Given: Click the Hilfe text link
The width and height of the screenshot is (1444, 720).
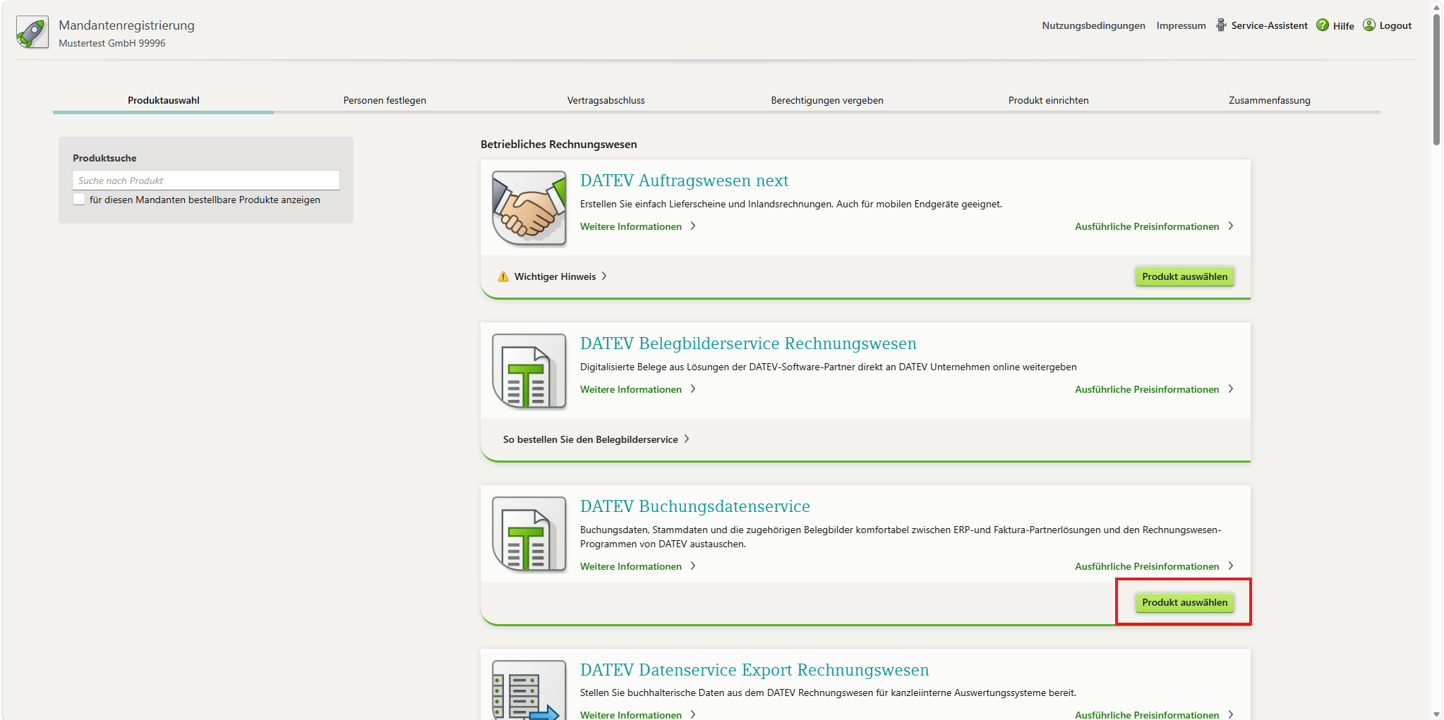Looking at the screenshot, I should click(x=1344, y=26).
